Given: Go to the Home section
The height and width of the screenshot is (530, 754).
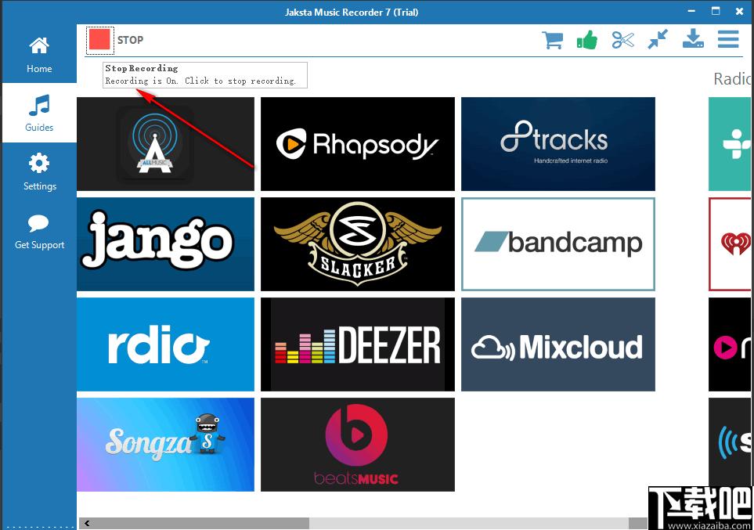Looking at the screenshot, I should pyautogui.click(x=39, y=54).
